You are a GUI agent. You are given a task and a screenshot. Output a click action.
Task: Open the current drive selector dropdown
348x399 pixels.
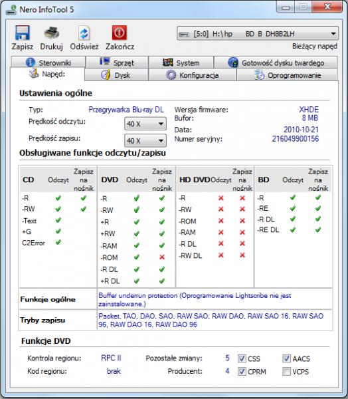pos(258,34)
